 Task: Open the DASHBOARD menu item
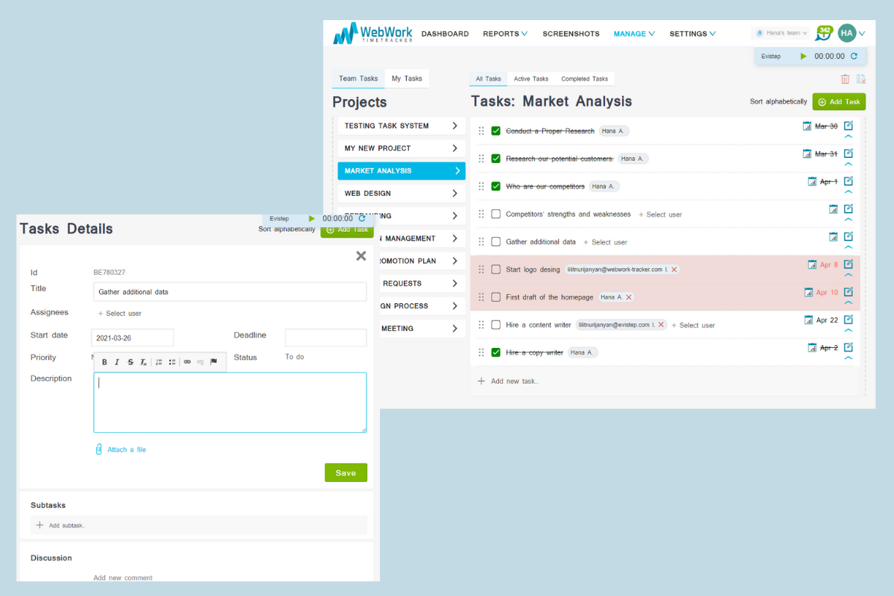[x=445, y=34]
